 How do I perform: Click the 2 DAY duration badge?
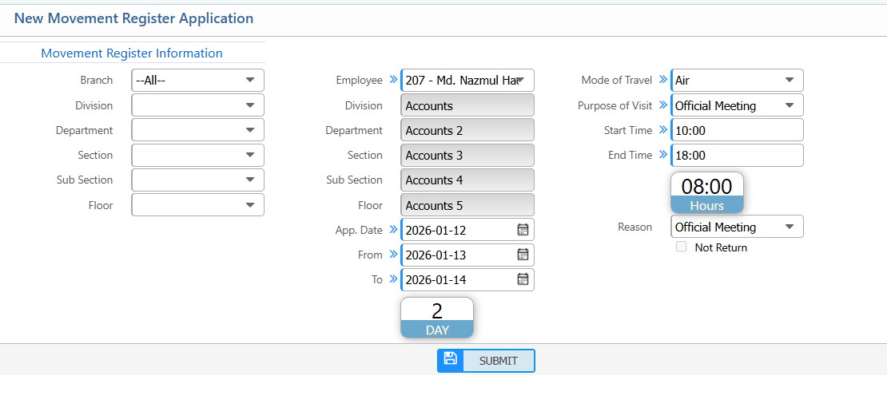[x=437, y=318]
